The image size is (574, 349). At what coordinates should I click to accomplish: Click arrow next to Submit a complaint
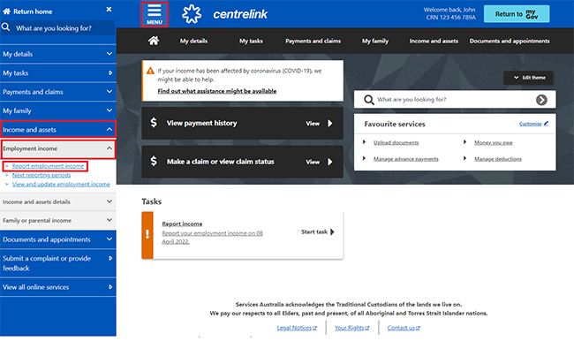click(110, 258)
